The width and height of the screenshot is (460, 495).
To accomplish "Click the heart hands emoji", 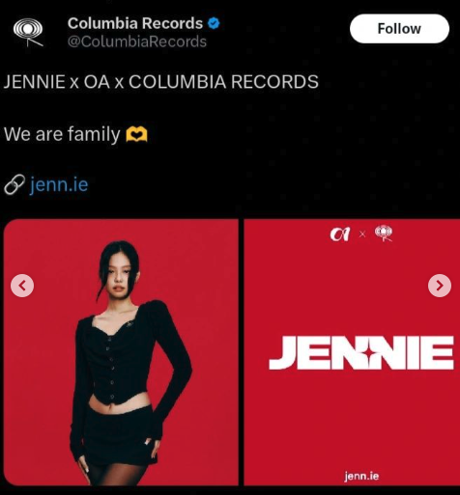I will (136, 134).
